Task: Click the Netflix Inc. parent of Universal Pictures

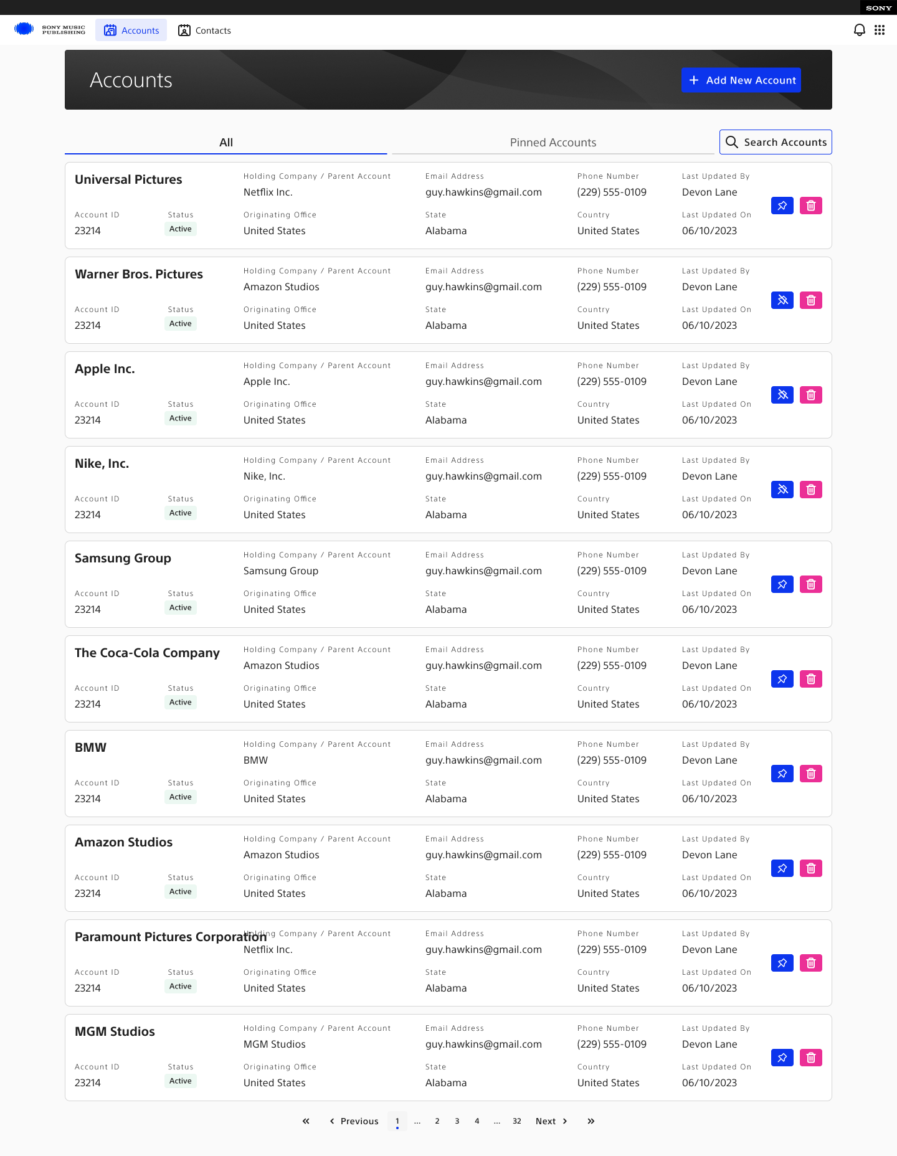Action: click(x=268, y=192)
